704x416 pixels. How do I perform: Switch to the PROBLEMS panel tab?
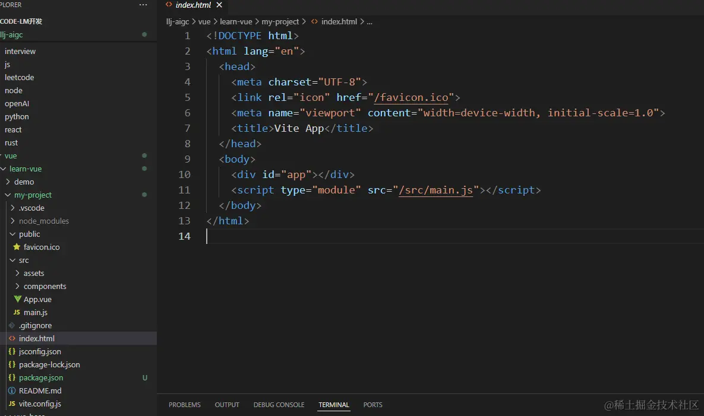tap(185, 405)
